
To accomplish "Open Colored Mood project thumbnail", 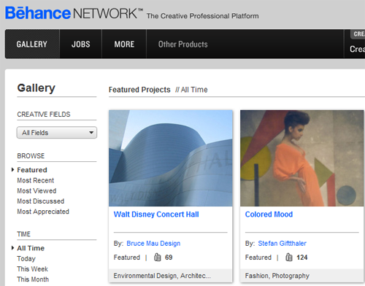I will tap(302, 158).
